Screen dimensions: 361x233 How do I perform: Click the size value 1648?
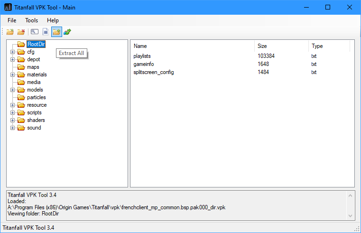(x=263, y=64)
